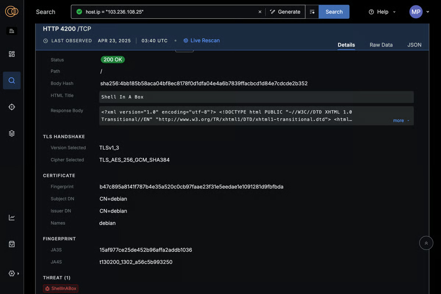Select the Search magnifier in the sidebar

tap(11, 80)
